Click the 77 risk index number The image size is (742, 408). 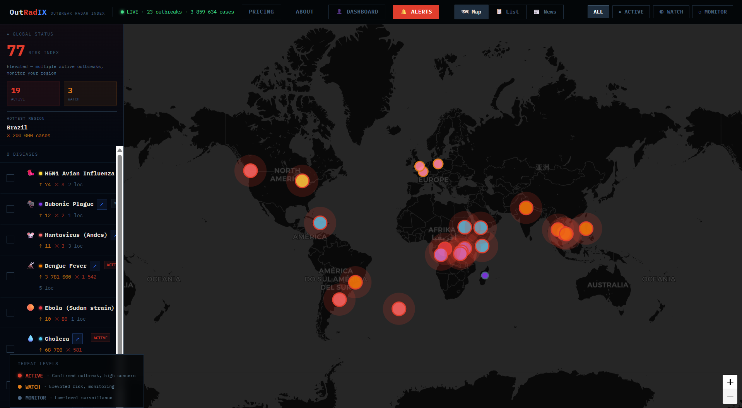click(16, 50)
